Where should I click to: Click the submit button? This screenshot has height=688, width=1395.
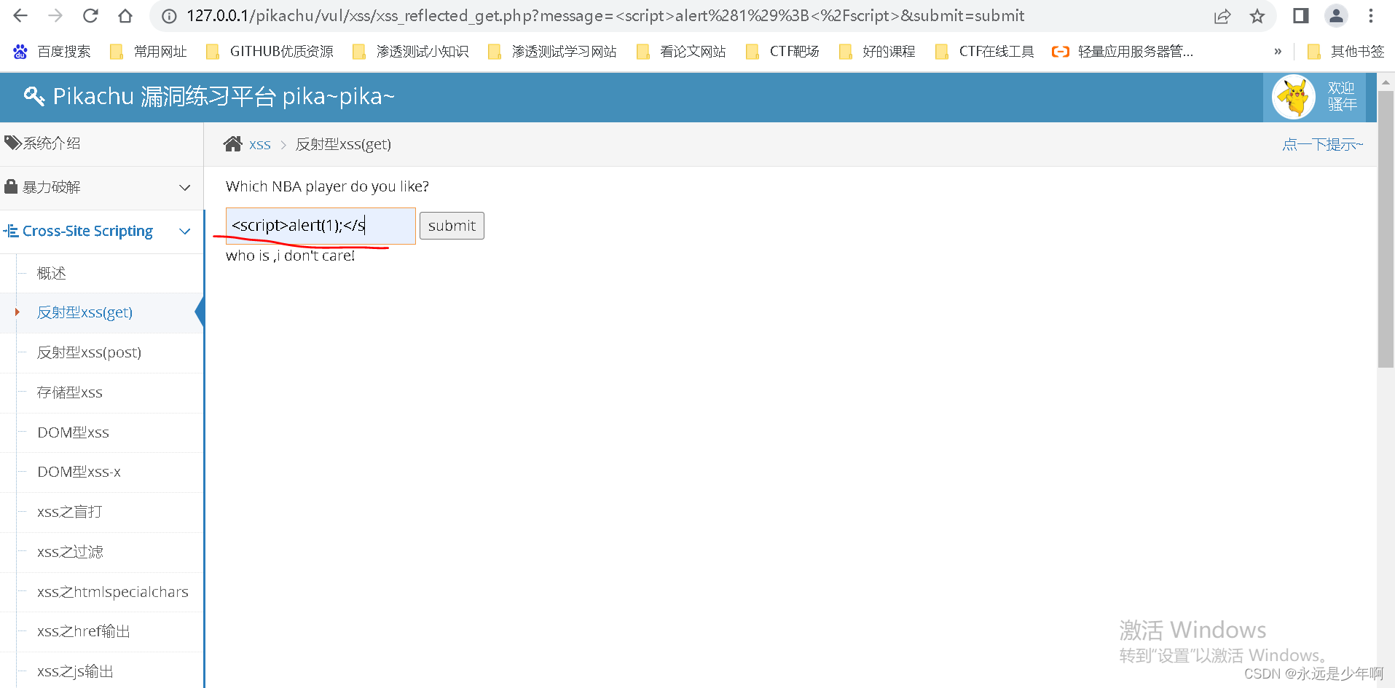452,226
